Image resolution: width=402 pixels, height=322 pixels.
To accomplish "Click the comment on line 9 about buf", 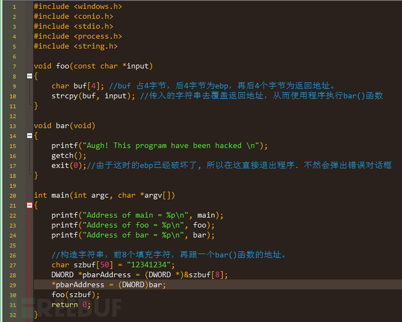I will (222, 86).
